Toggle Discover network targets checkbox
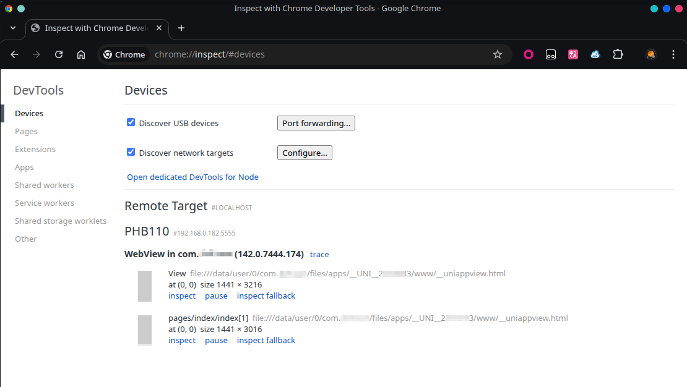 click(x=131, y=152)
